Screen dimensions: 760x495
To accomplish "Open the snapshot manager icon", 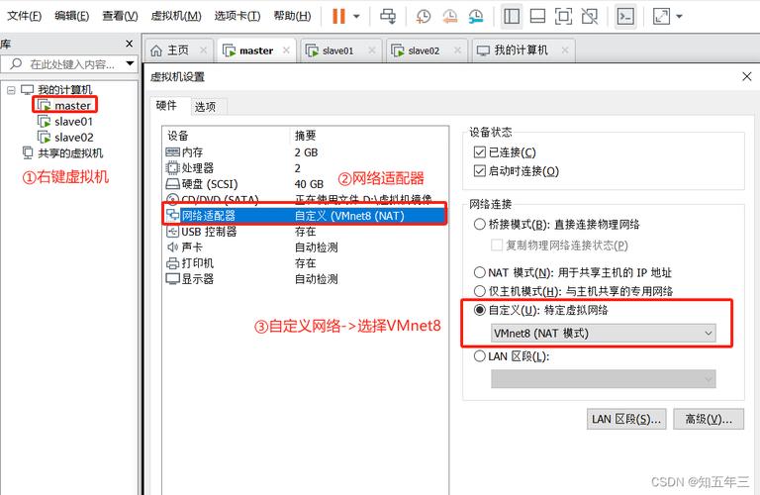I will (476, 16).
